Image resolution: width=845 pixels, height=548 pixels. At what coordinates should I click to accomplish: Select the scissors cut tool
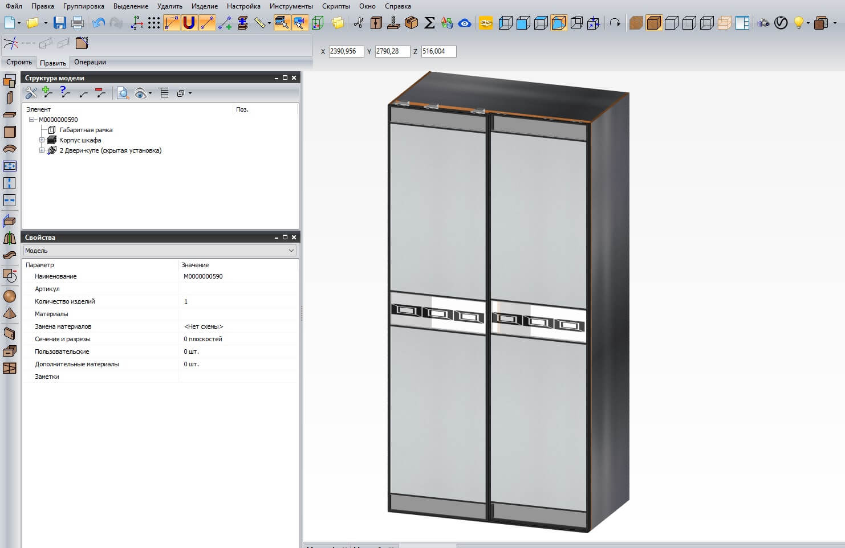pyautogui.click(x=358, y=23)
